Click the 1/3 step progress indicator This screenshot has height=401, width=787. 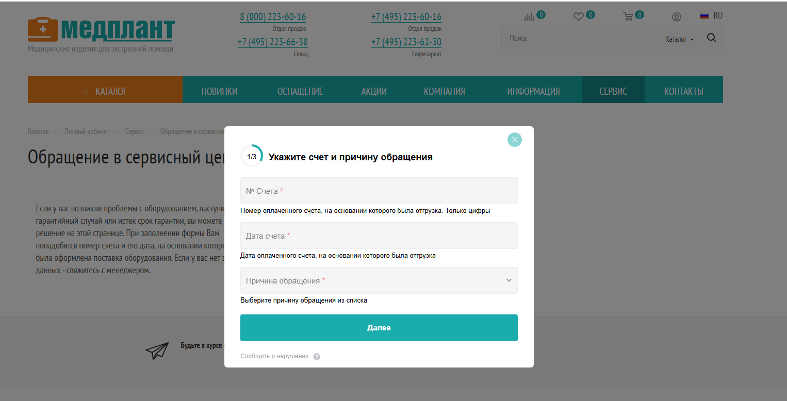[x=252, y=156]
